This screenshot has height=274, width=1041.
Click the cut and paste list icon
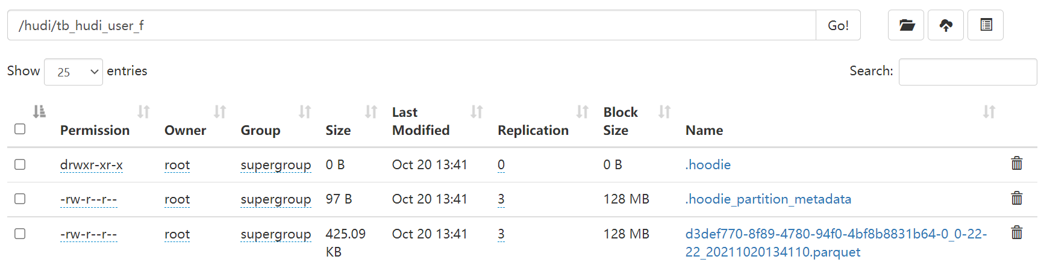tap(986, 25)
